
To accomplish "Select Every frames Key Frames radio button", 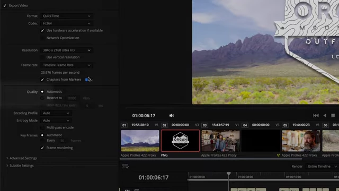I will (x=42, y=141).
